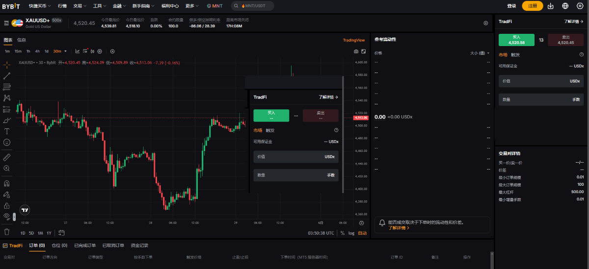This screenshot has width=589, height=269.
Task: Select the brush drawing tool
Action: pyautogui.click(x=7, y=120)
